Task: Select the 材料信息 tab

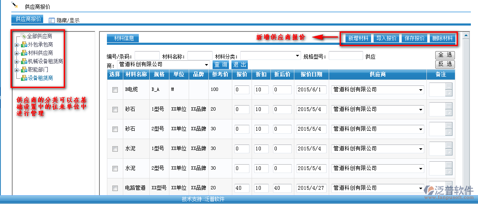Action: coord(123,39)
